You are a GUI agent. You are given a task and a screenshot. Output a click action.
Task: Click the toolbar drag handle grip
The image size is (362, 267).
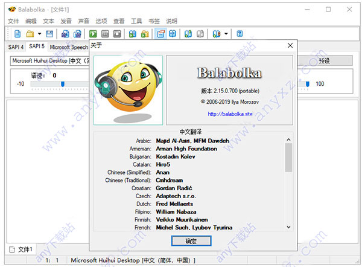[x=8, y=34]
